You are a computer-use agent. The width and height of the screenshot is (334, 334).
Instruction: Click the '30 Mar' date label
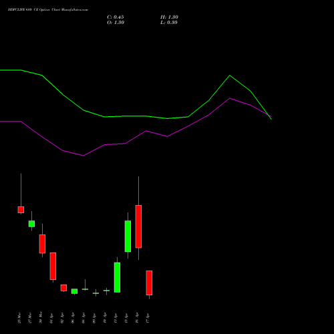click(x=41, y=318)
